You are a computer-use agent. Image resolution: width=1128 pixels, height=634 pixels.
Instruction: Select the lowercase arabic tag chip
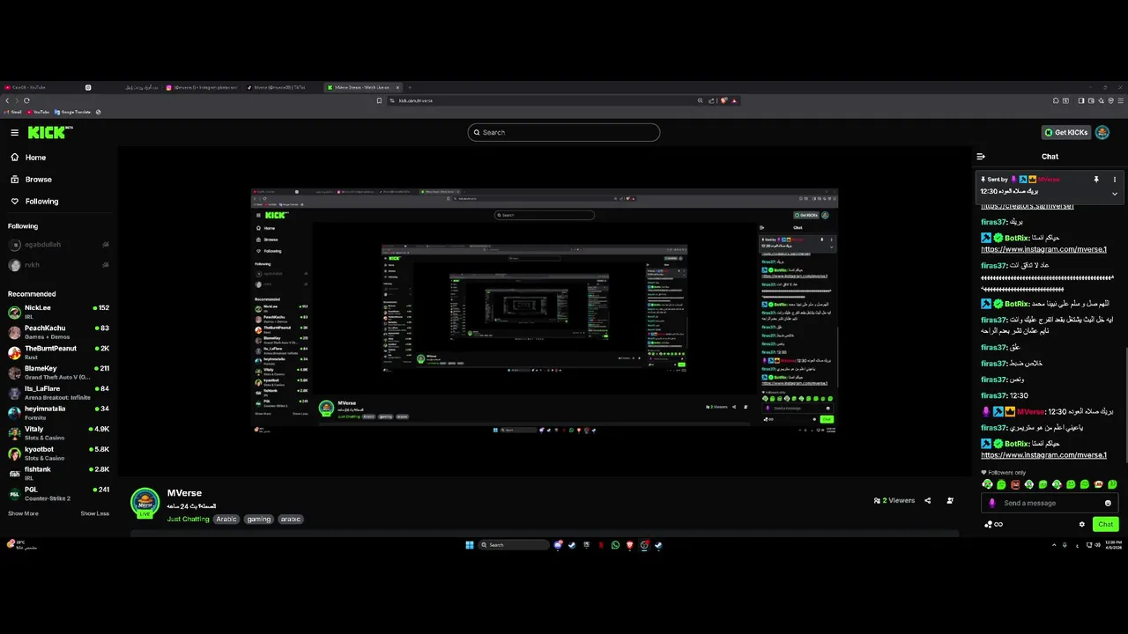pos(291,520)
